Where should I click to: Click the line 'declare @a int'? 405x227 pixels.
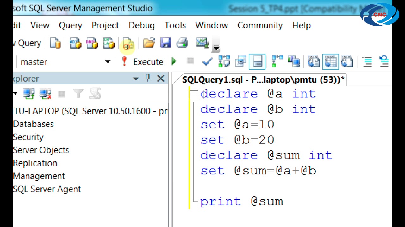tap(258, 94)
